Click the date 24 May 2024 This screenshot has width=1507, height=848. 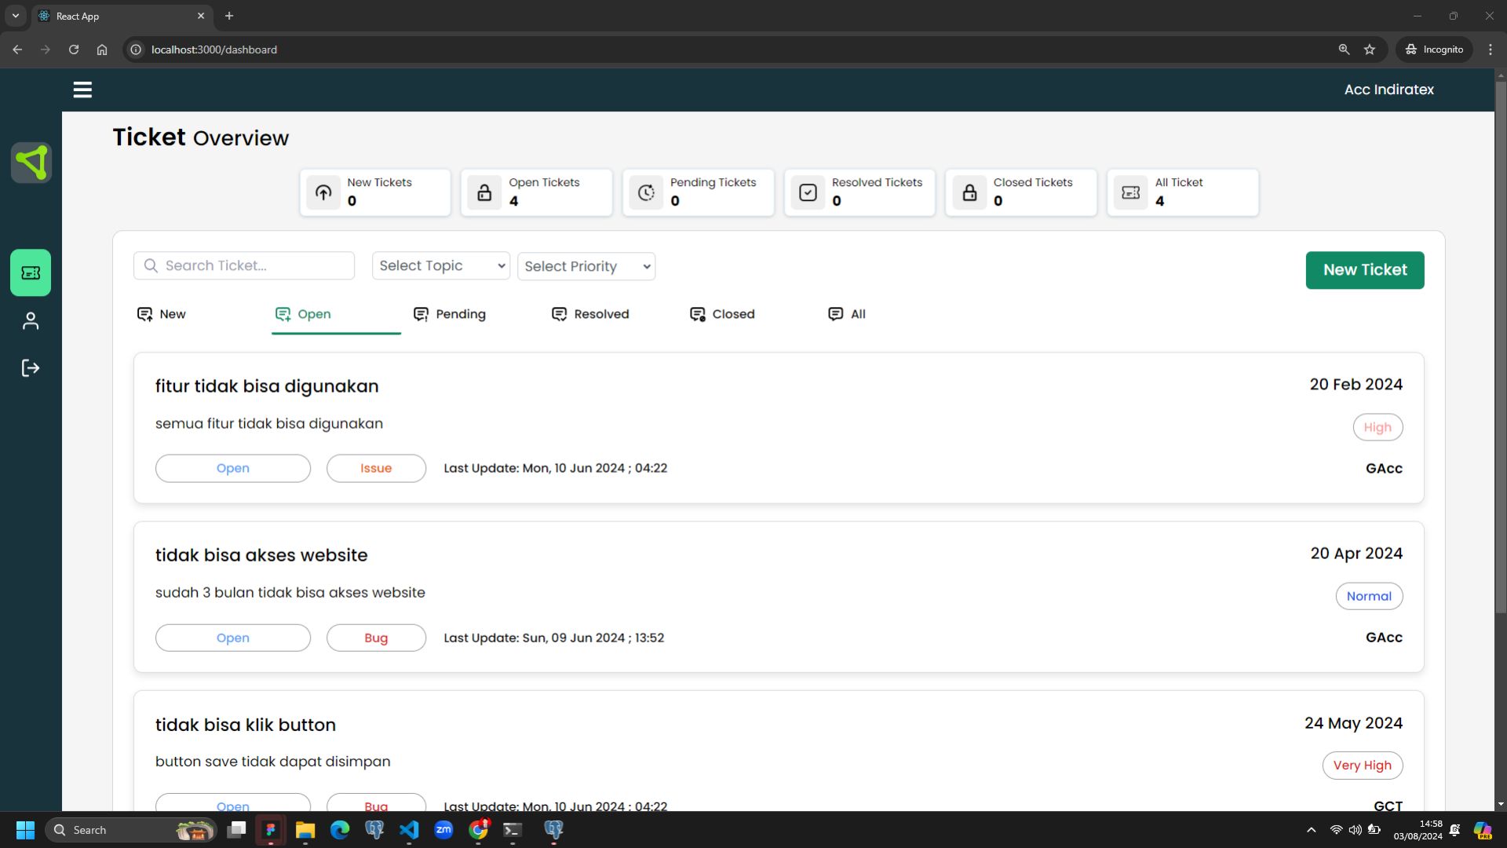[x=1353, y=723]
